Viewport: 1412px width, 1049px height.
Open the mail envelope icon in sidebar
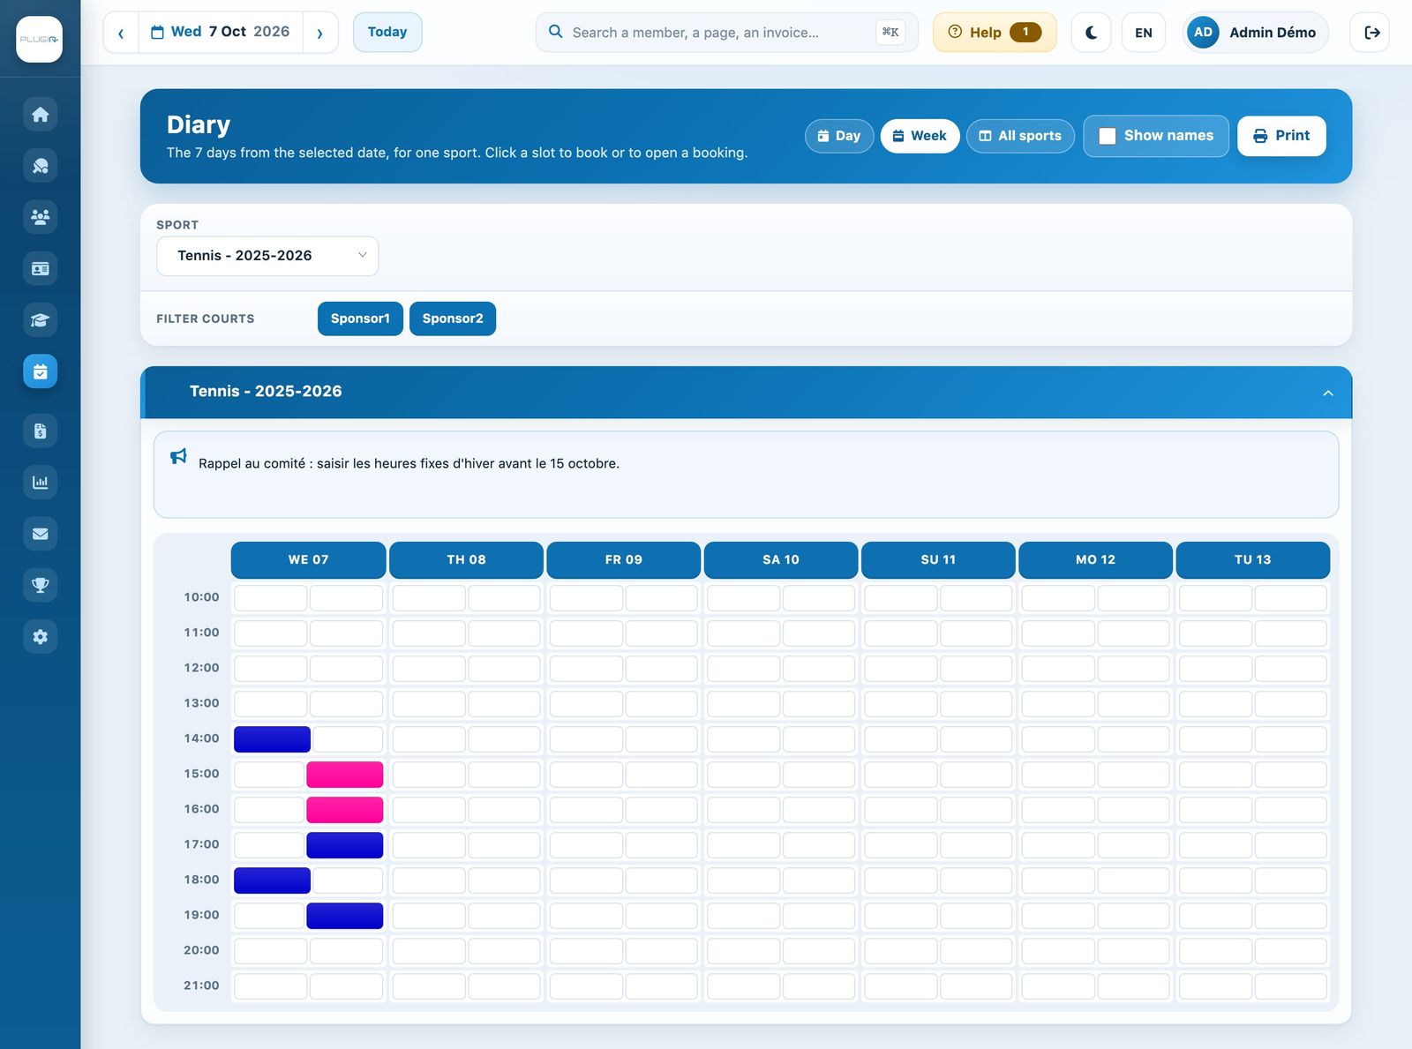40,534
